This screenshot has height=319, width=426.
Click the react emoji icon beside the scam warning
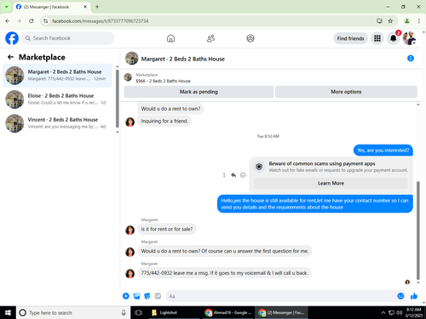click(x=243, y=175)
